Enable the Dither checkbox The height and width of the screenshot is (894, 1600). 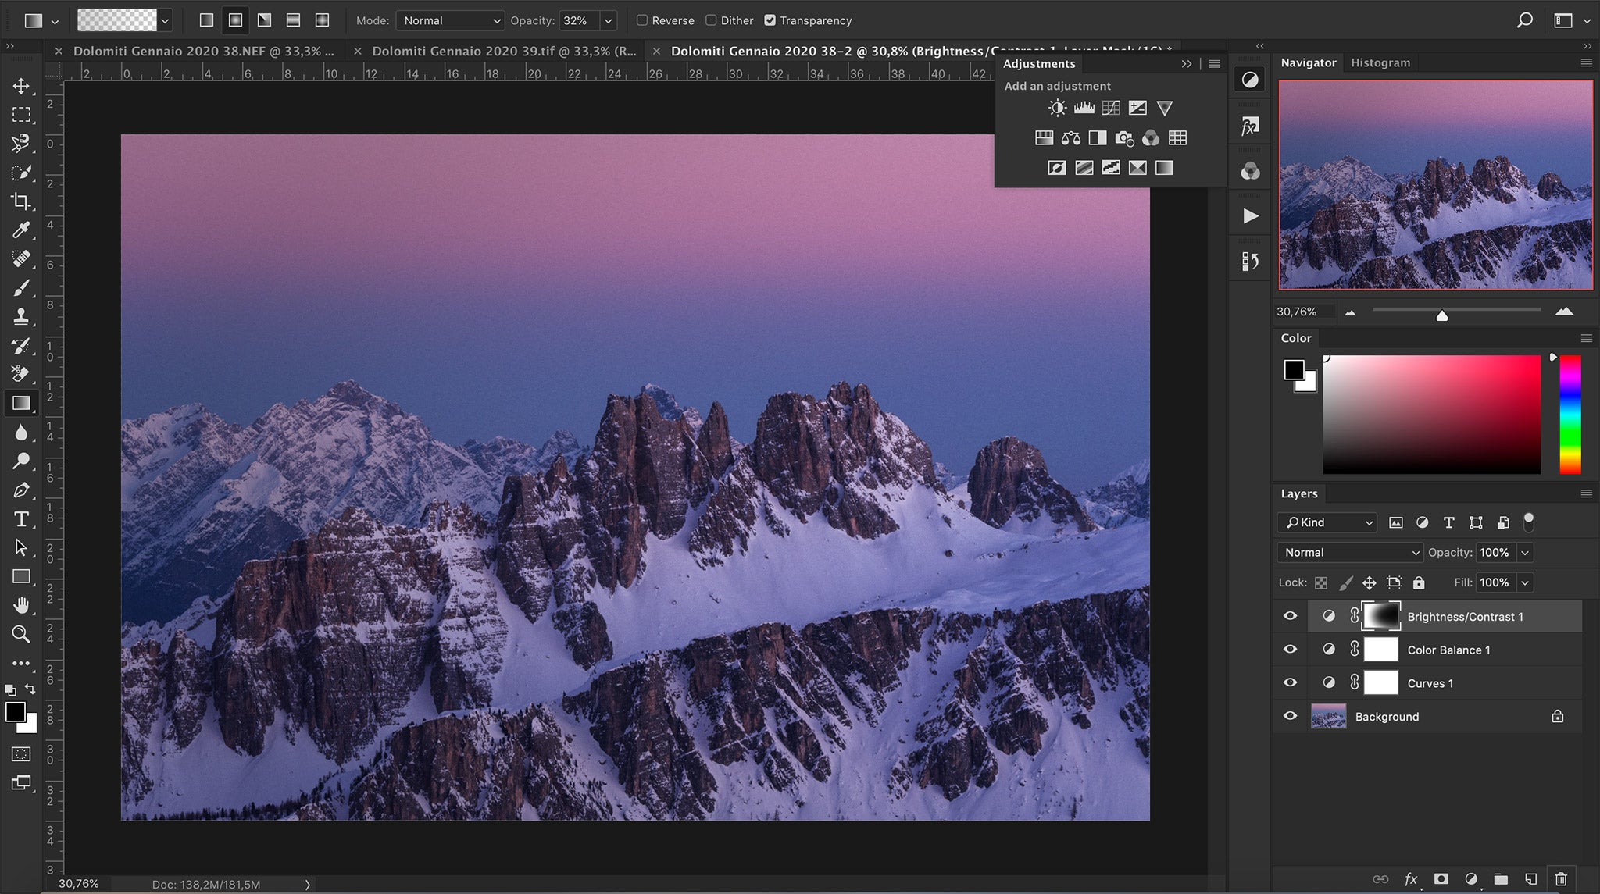(712, 20)
